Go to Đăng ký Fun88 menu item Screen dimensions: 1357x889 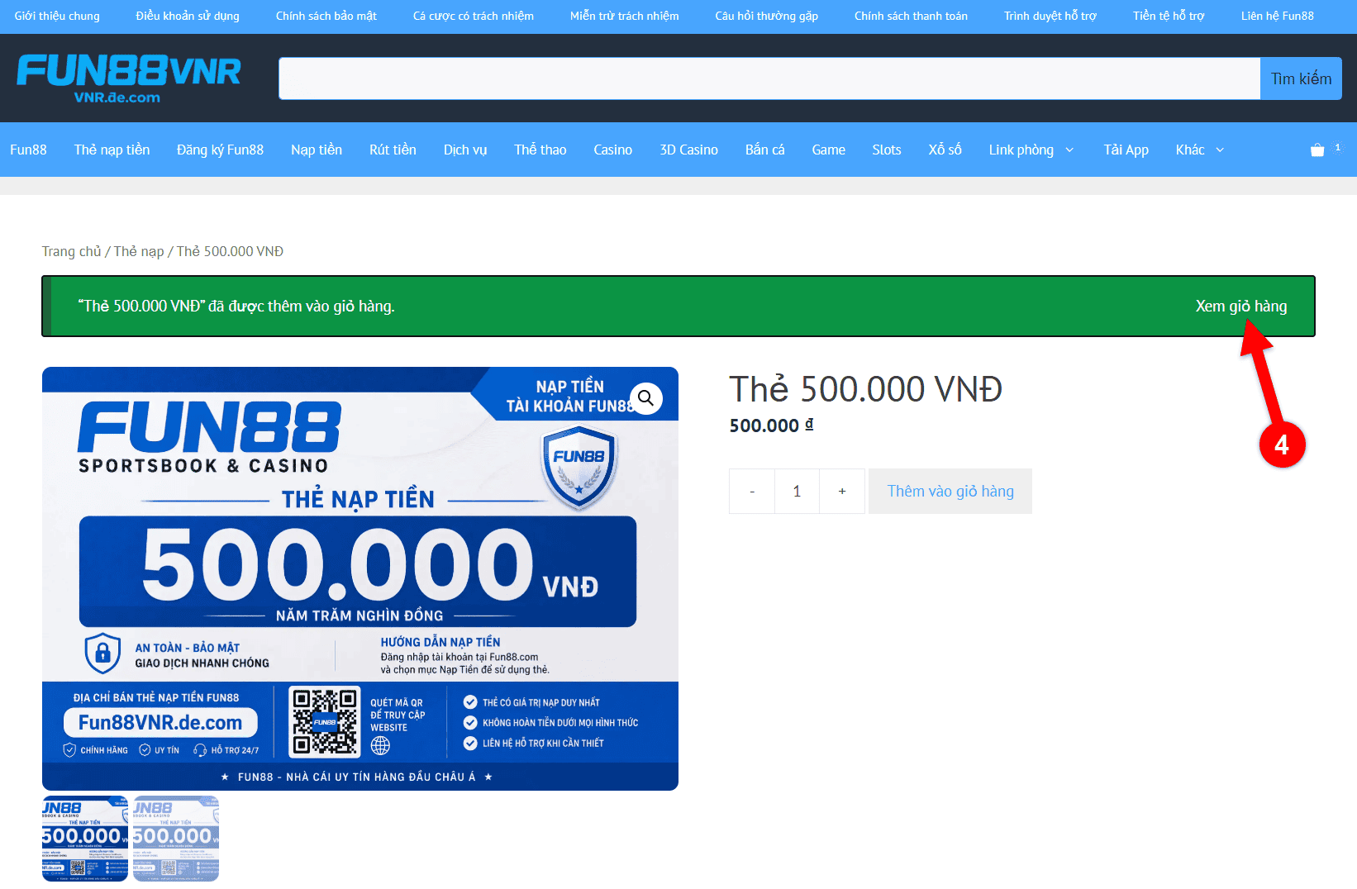[x=220, y=150]
